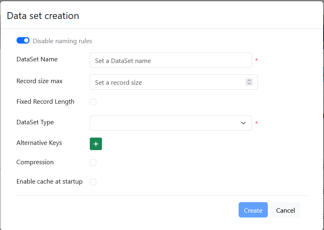Click the record size spinner arrows
This screenshot has width=324, height=230.
[x=249, y=82]
